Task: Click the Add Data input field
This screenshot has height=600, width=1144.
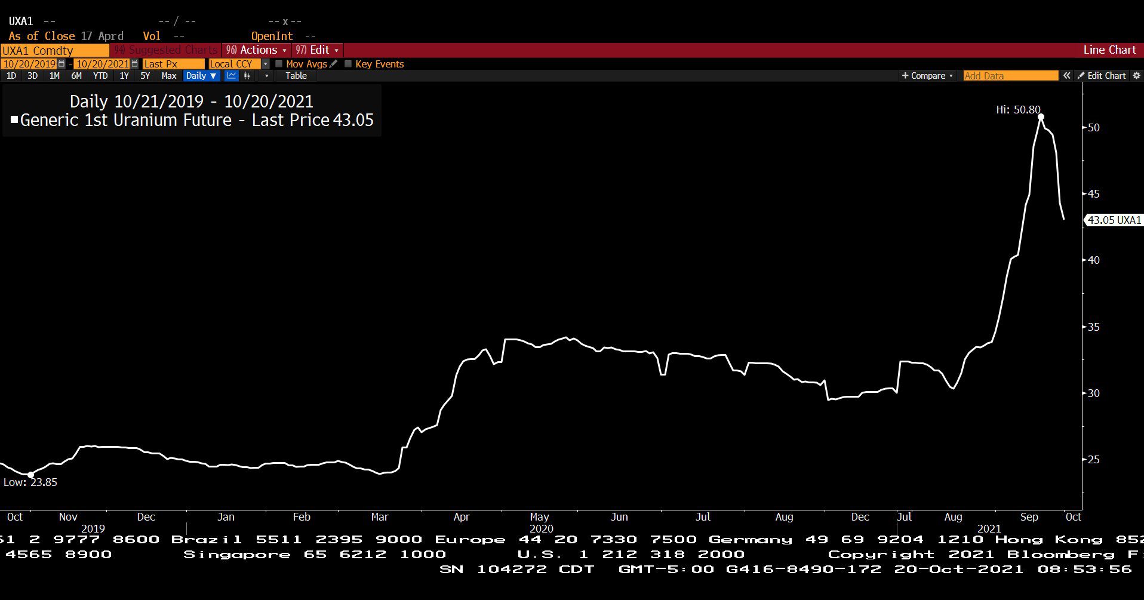Action: (1011, 76)
